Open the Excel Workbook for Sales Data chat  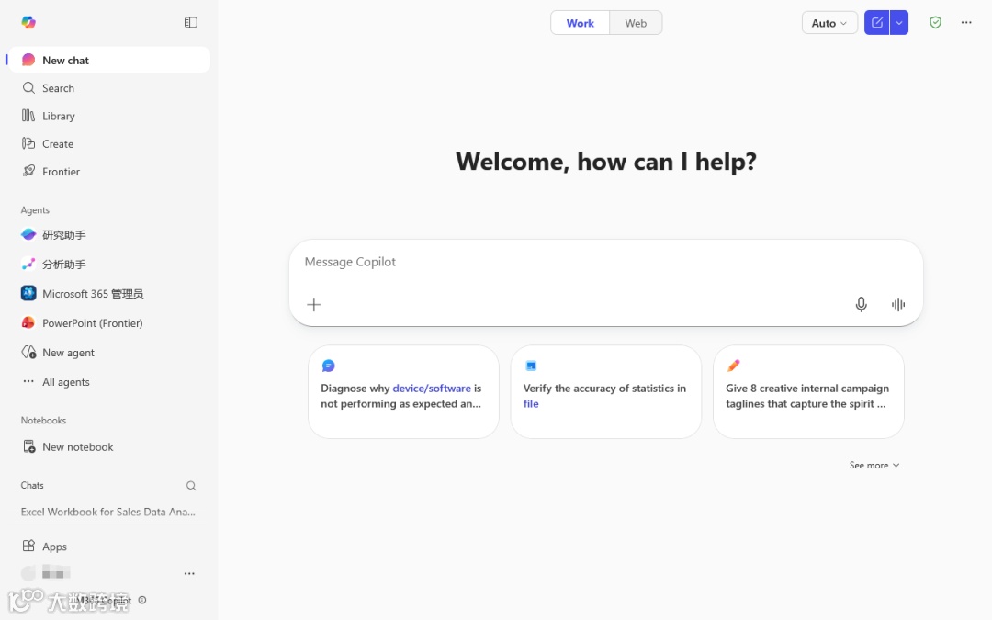pos(108,512)
